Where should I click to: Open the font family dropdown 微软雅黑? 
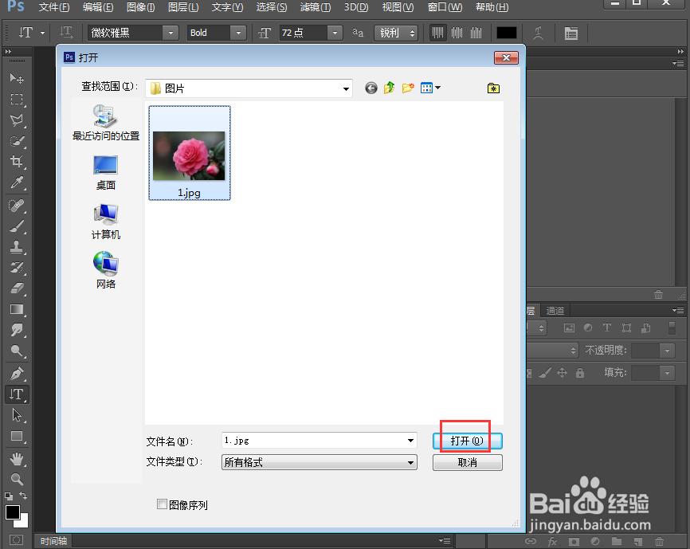click(x=171, y=33)
